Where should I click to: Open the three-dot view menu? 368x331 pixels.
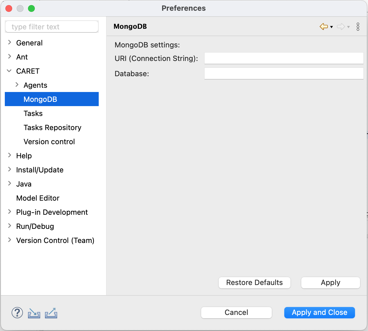click(x=358, y=26)
